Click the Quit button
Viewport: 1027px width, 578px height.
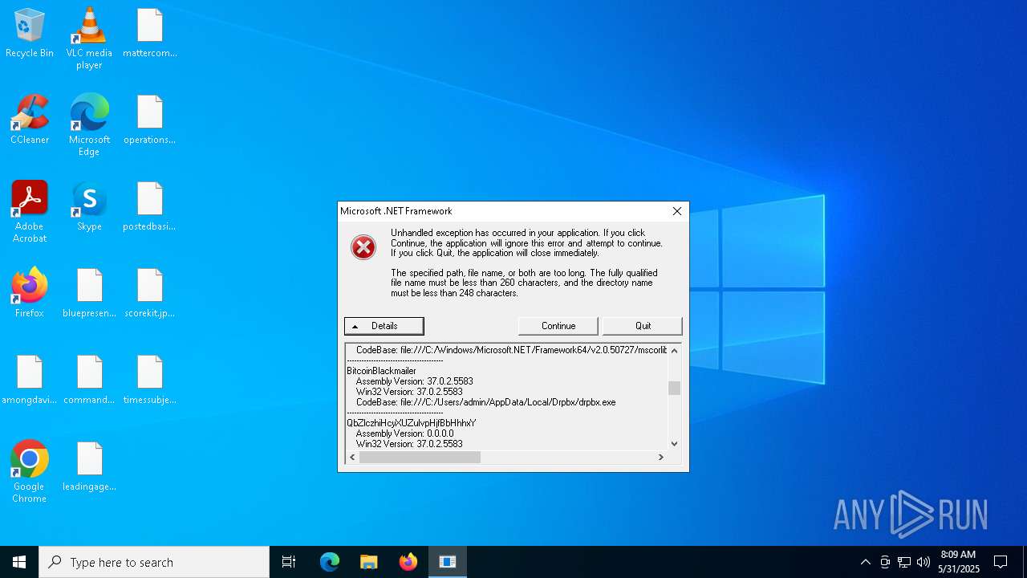(x=643, y=326)
